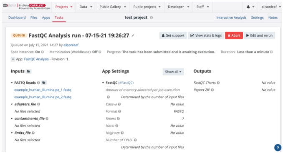
Task: Collapse the limits_file section
Action: pos(12,133)
